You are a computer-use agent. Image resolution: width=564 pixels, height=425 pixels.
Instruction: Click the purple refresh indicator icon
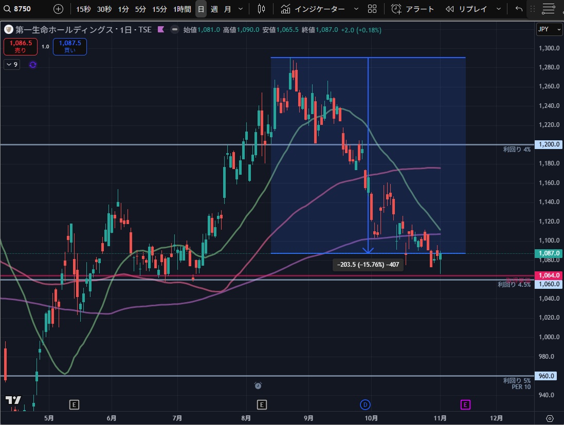pyautogui.click(x=33, y=65)
